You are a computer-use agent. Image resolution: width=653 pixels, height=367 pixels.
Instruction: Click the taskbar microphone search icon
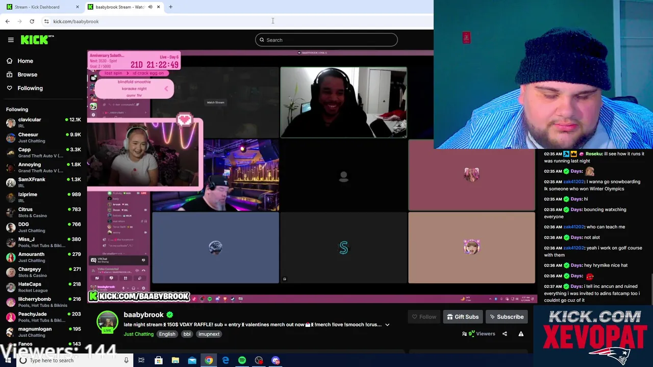(x=126, y=360)
